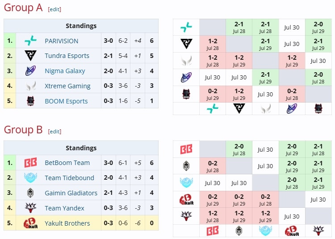The height and width of the screenshot is (239, 335).
Task: Click BetBoom Team logo in Group B standings
Action: tap(30, 163)
